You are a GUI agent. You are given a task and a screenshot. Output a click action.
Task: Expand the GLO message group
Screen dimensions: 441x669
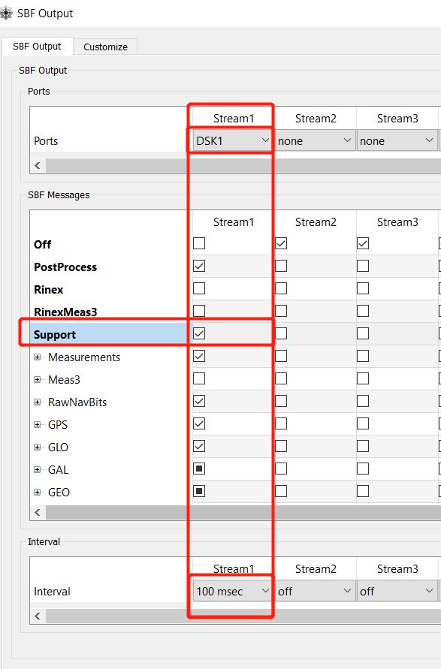[38, 448]
